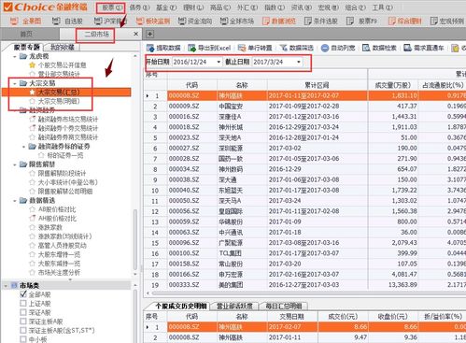Open the 开始日期 date dropdown
The height and width of the screenshot is (343, 466).
click(219, 62)
